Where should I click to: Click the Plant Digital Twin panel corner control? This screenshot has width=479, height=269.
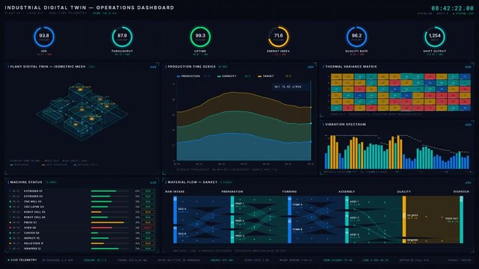[x=153, y=67]
